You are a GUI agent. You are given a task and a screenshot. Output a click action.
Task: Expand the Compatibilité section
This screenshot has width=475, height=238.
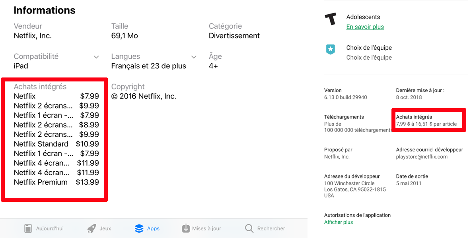[x=96, y=56]
